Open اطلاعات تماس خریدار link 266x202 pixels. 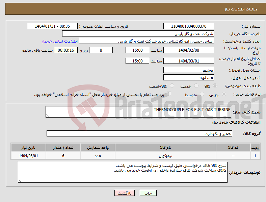(60, 41)
